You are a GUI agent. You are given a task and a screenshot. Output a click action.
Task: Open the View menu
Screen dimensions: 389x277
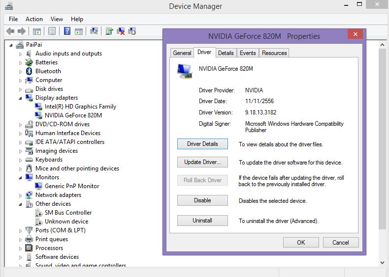pyautogui.click(x=57, y=19)
